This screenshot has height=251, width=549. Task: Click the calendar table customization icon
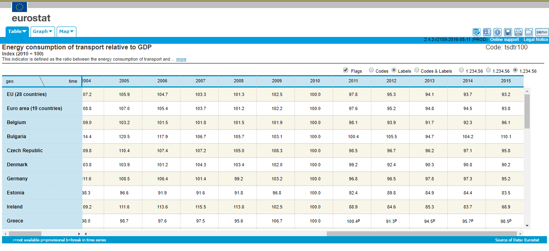click(x=477, y=32)
